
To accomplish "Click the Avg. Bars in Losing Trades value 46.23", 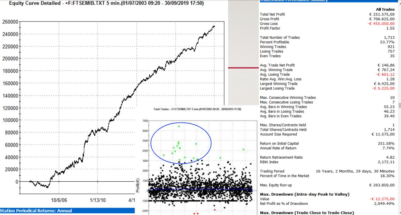I will pos(390,112).
